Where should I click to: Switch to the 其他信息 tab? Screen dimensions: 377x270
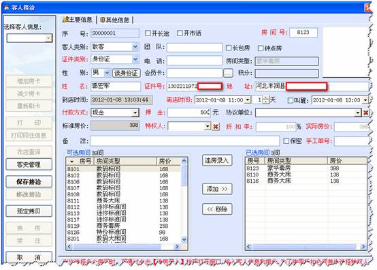(x=115, y=20)
